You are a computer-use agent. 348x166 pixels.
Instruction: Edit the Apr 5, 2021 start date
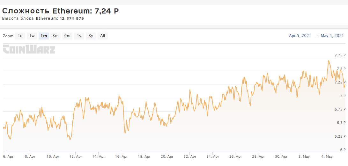point(300,36)
